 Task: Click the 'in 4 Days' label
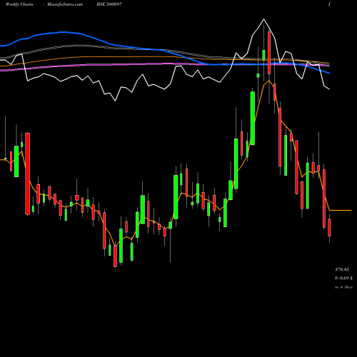(x=343, y=287)
